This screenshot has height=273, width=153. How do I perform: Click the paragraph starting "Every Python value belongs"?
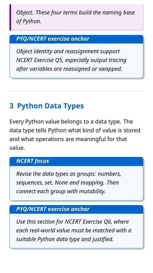[x=75, y=135]
